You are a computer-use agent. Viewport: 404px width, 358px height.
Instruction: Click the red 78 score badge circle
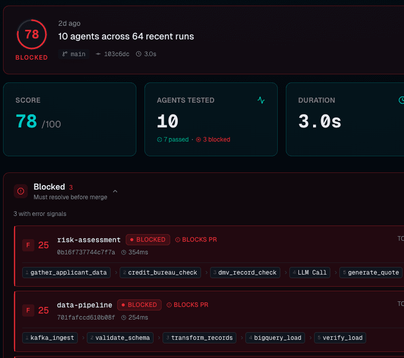[31, 35]
